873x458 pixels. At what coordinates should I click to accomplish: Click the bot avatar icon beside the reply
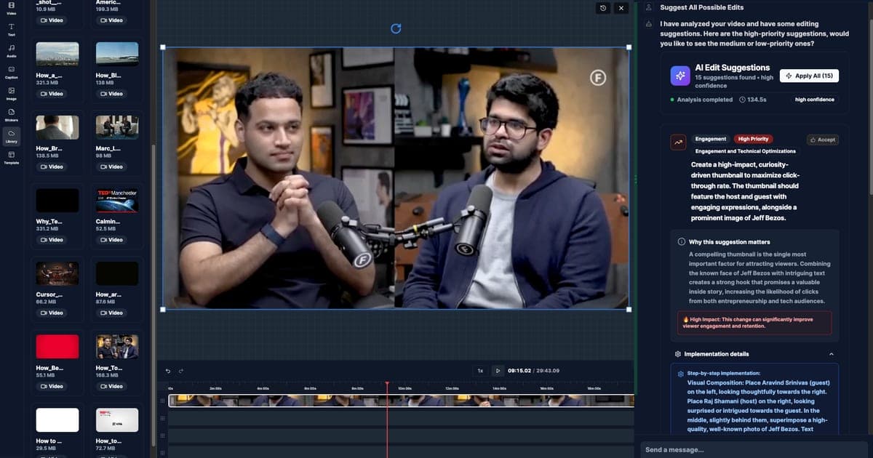coord(648,24)
